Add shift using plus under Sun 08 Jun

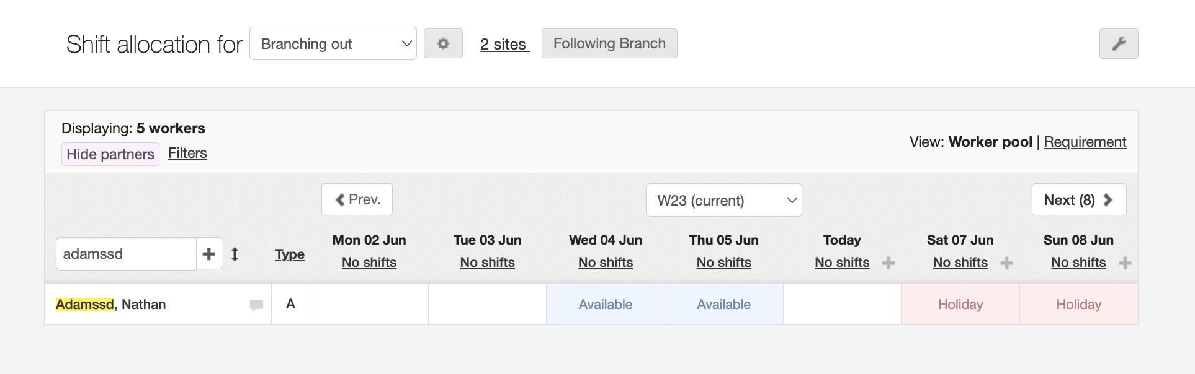click(x=1125, y=263)
